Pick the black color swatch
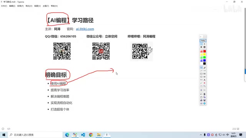Image resolution: width=246 pixels, height=138 pixels. click(x=204, y=64)
